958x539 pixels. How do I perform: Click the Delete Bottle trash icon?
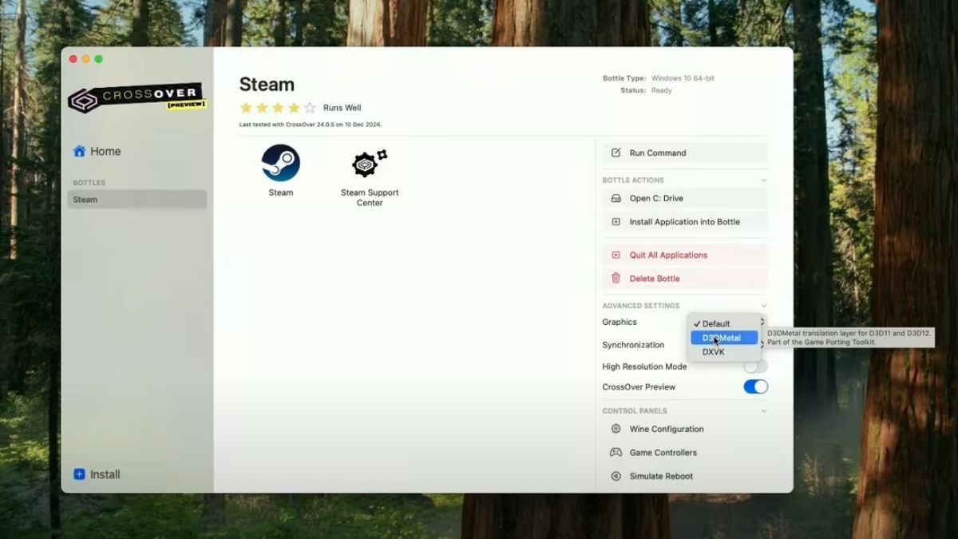click(x=616, y=278)
